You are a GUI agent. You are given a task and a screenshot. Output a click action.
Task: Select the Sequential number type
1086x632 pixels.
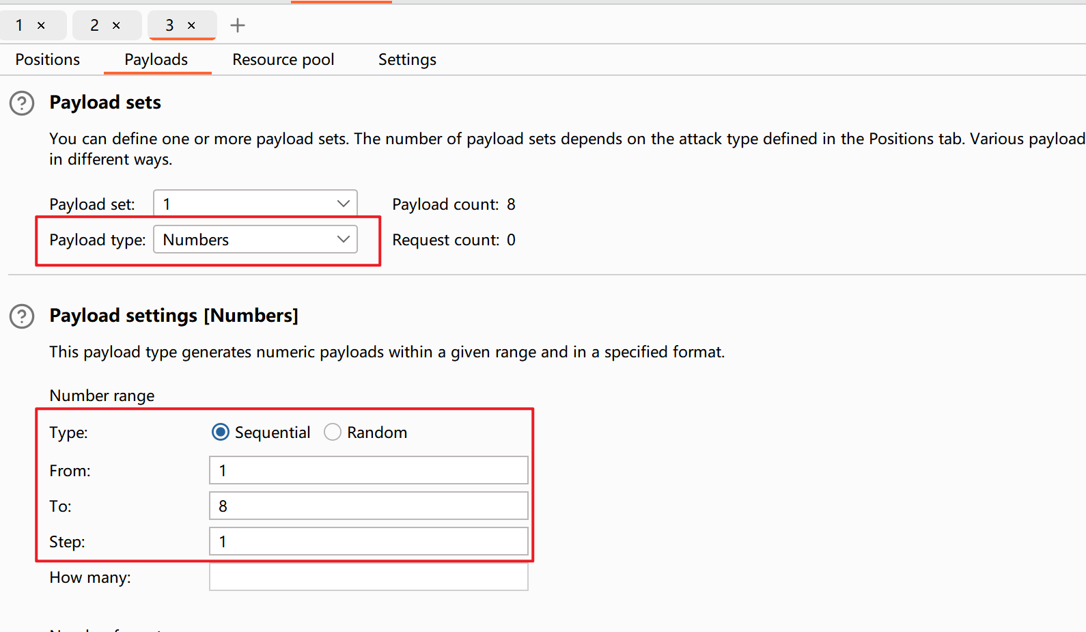pyautogui.click(x=220, y=432)
